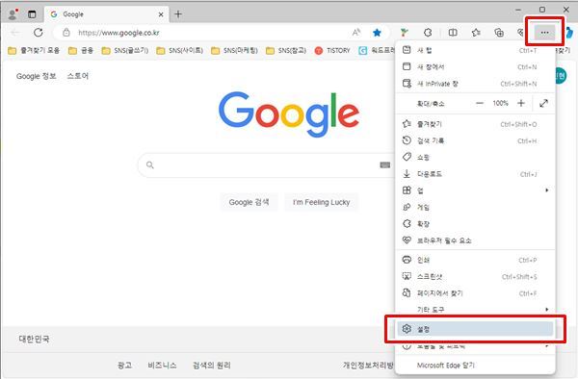578x379 pixels.
Task: Decrease zoom with the minus button
Action: [479, 103]
